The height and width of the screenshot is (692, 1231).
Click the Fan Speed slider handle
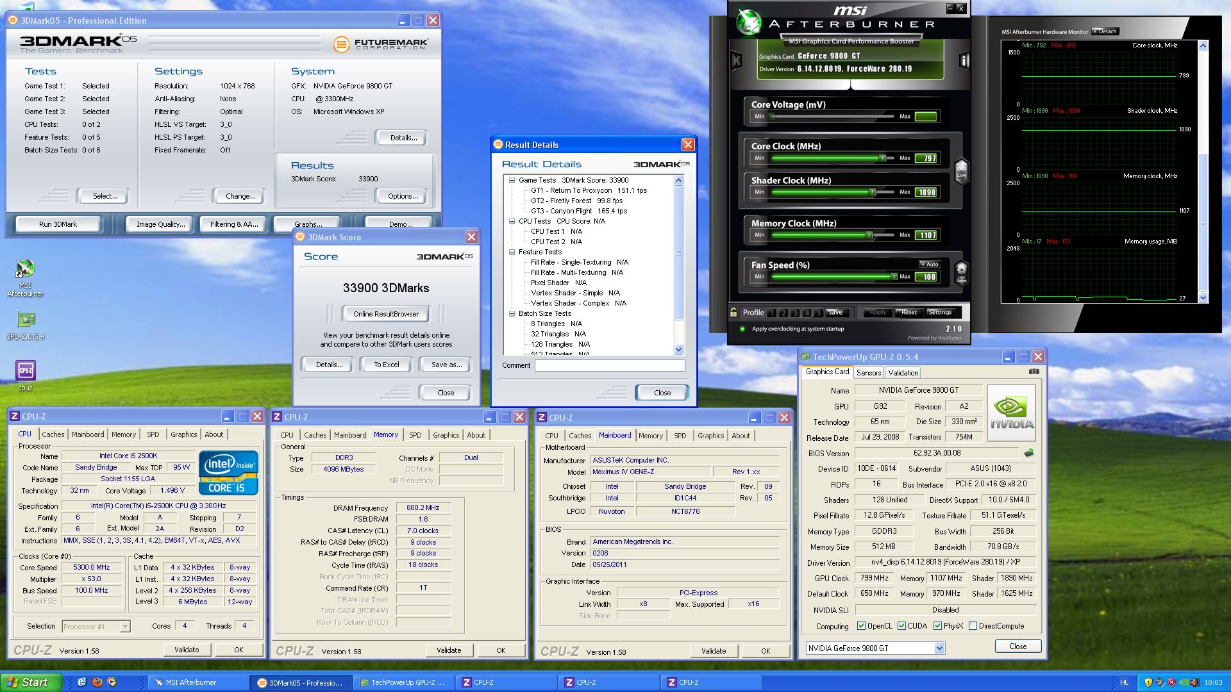click(894, 277)
